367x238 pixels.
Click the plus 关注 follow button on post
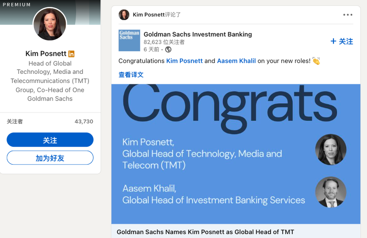point(342,41)
